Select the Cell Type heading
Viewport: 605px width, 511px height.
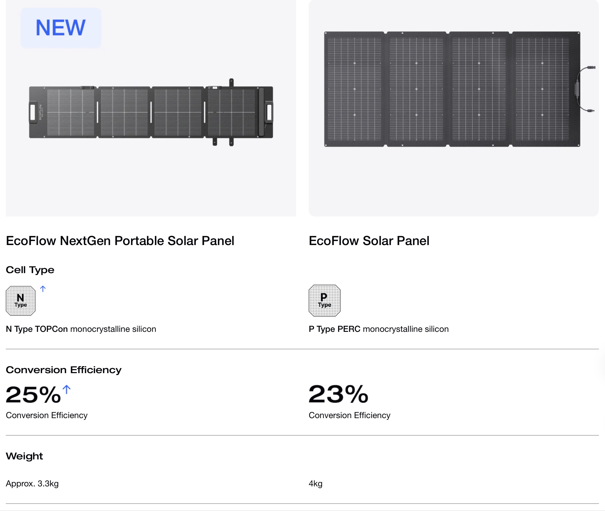point(30,270)
